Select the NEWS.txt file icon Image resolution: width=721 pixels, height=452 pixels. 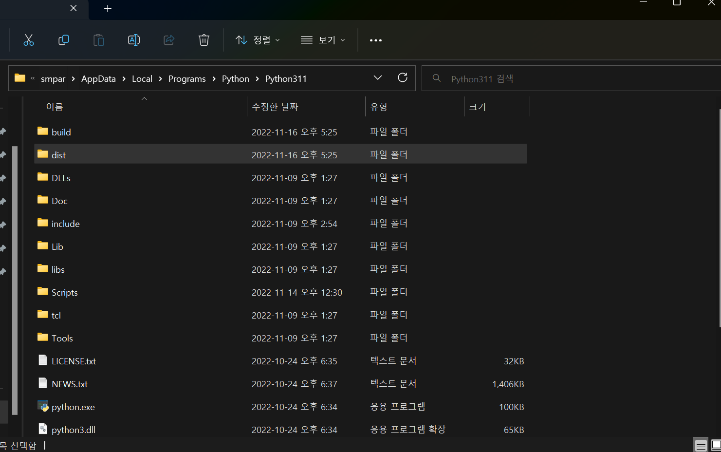[x=43, y=383]
